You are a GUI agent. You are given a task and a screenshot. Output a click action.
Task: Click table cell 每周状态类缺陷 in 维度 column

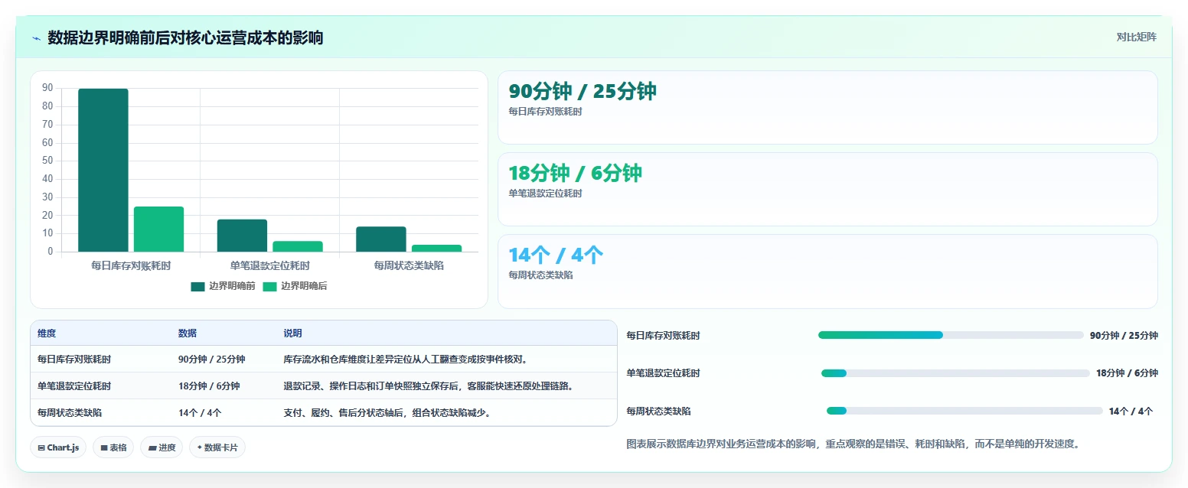70,412
